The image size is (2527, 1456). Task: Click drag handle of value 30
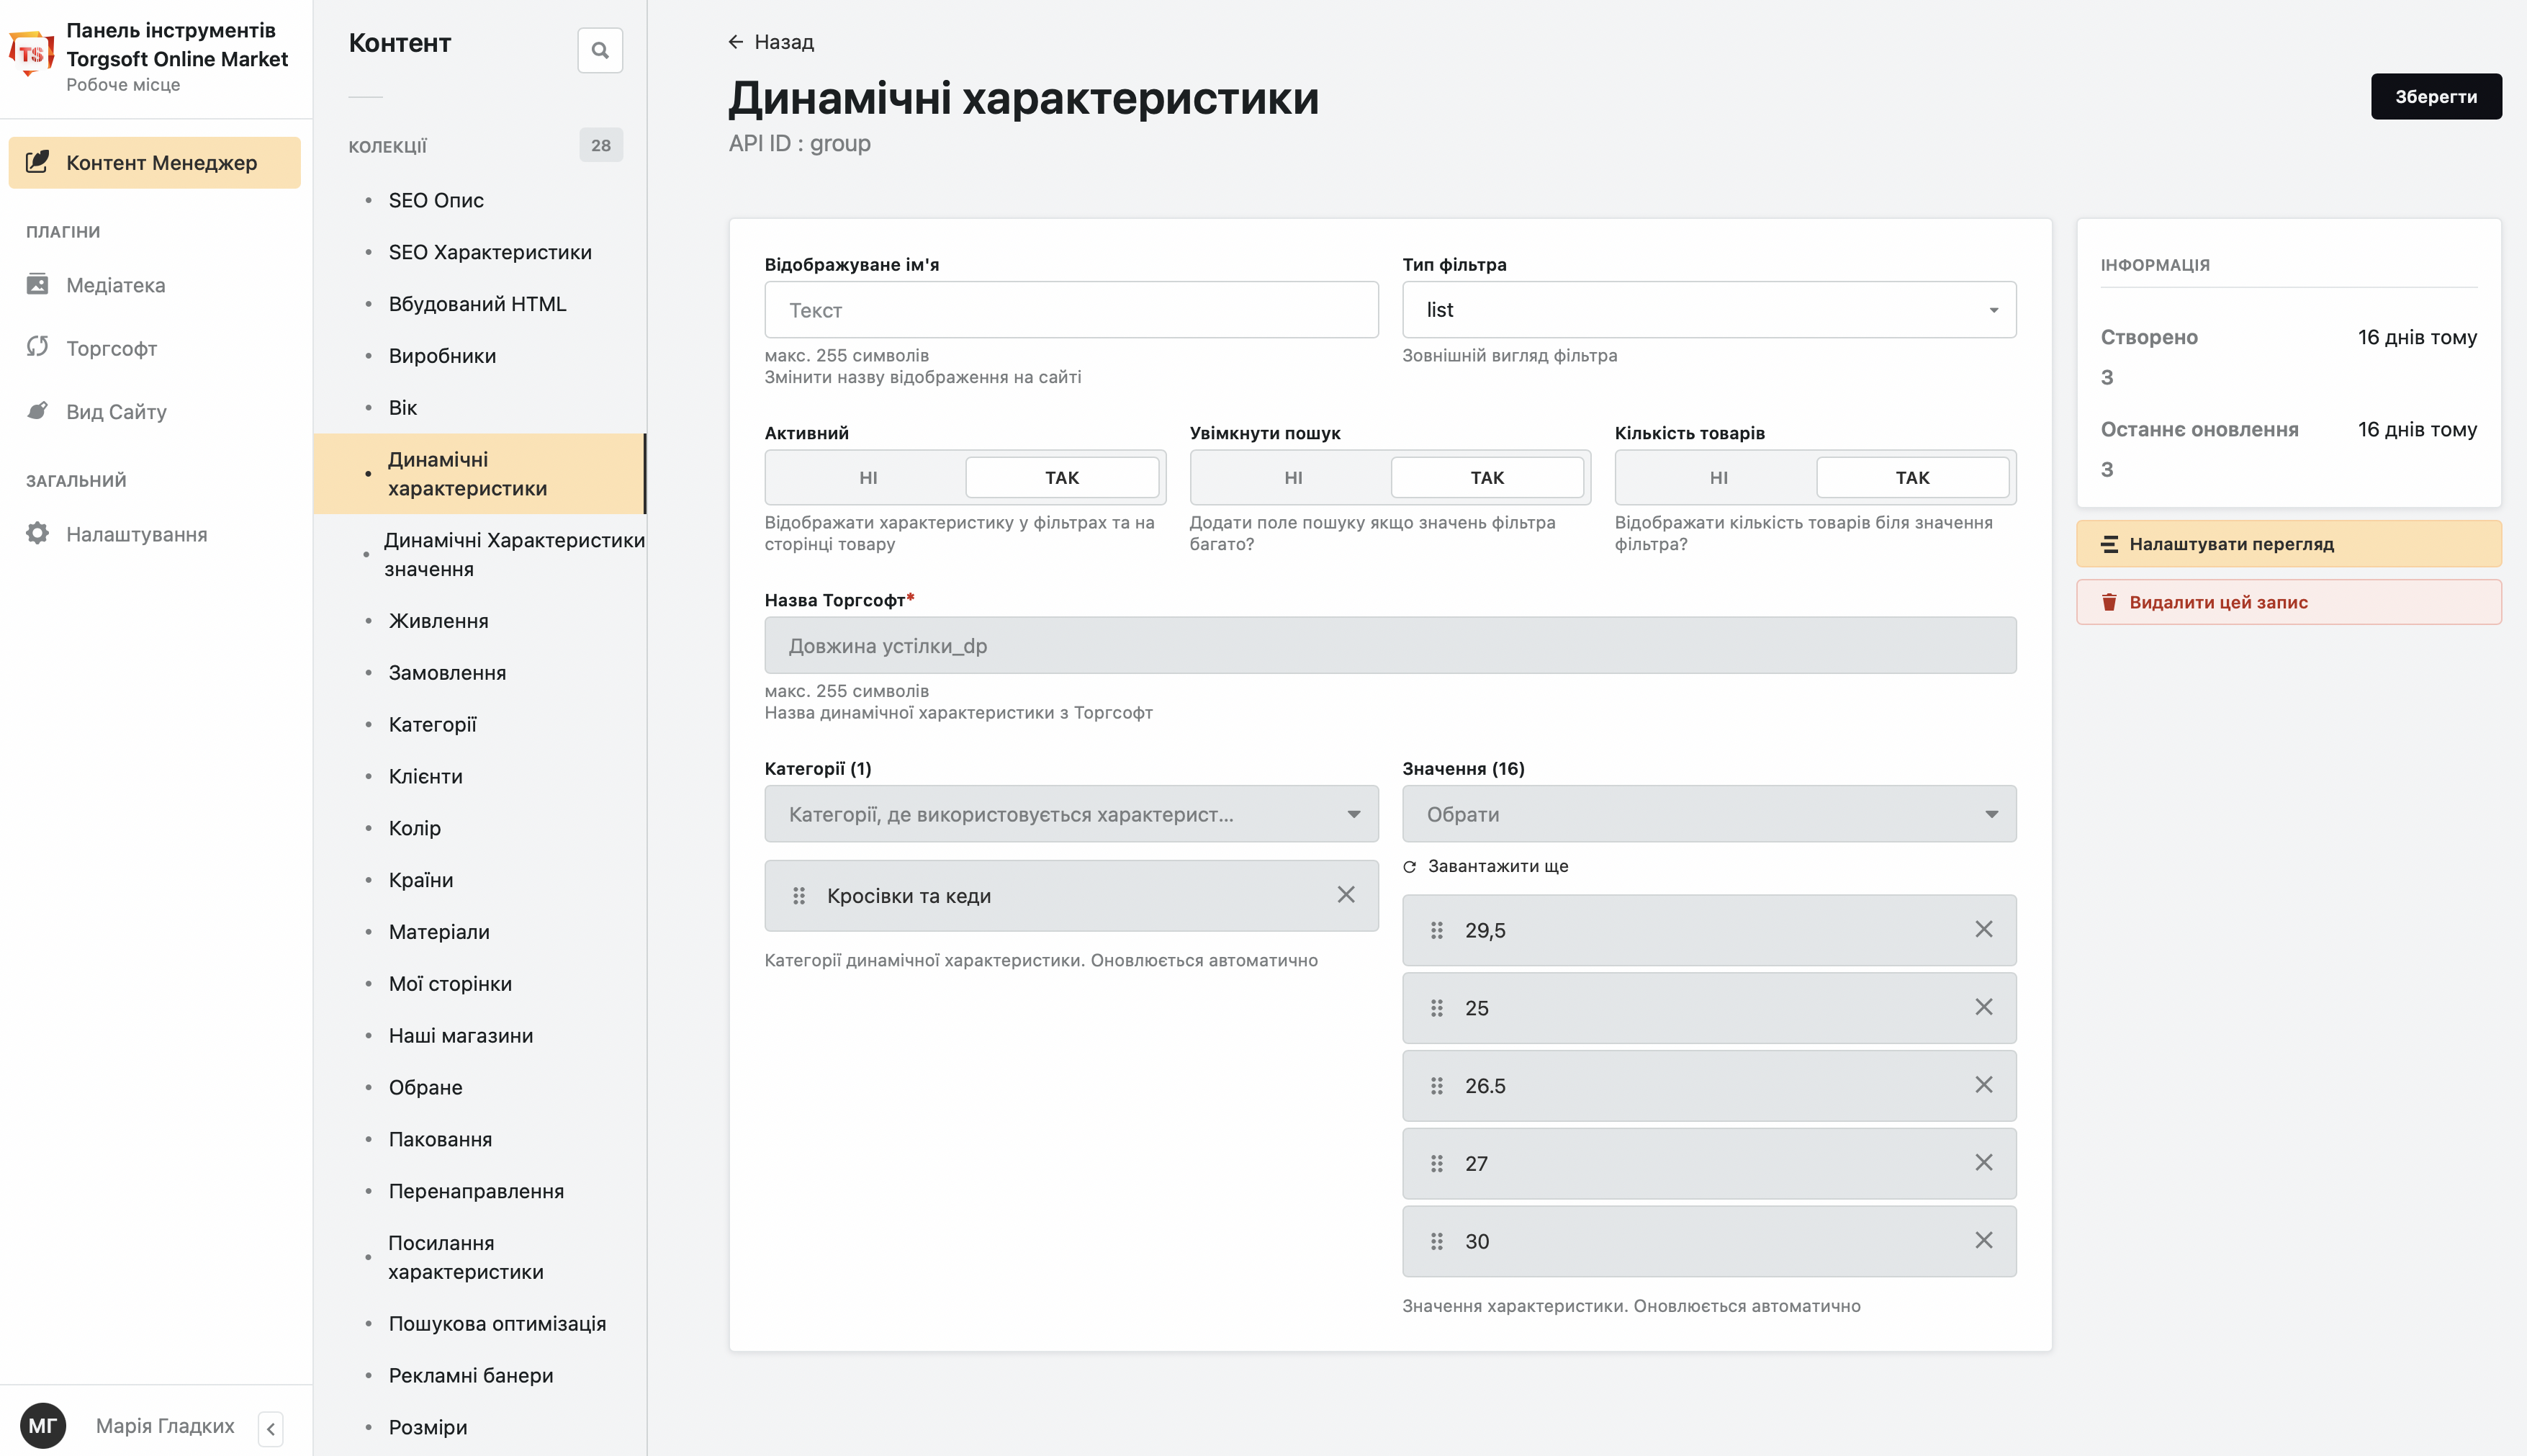(1436, 1241)
